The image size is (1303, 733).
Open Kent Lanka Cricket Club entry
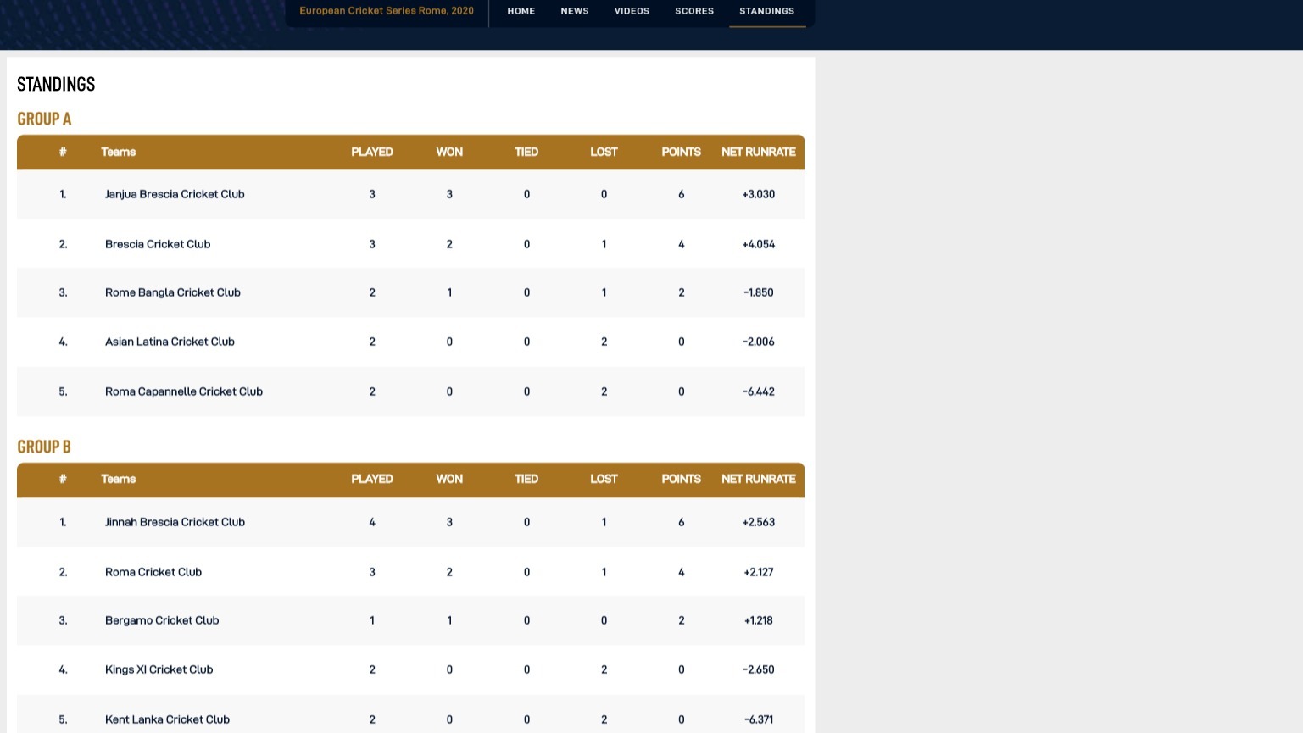pyautogui.click(x=167, y=719)
